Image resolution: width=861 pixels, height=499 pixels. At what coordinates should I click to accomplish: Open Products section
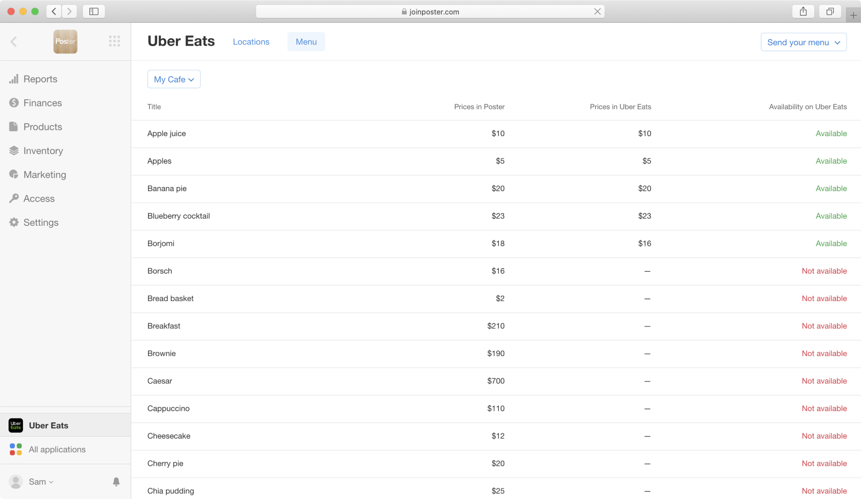tap(43, 127)
